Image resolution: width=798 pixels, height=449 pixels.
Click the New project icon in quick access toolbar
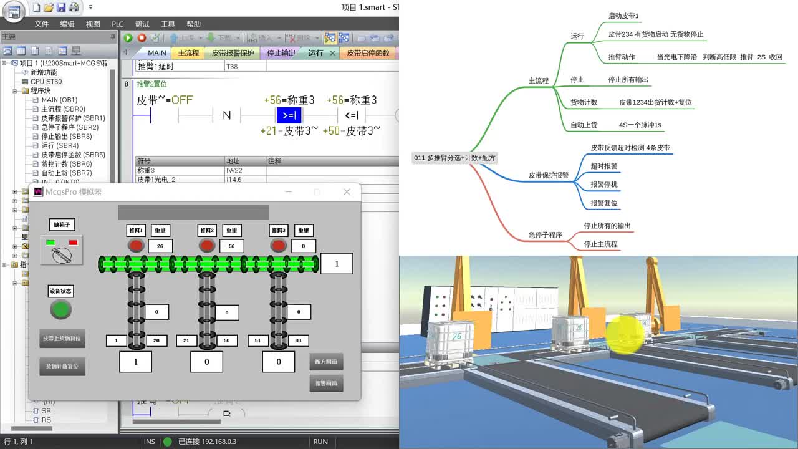coord(36,8)
